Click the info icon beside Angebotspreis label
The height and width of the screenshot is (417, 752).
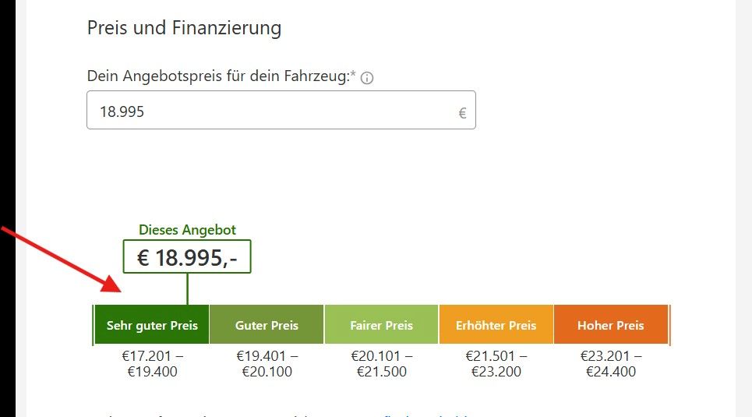368,78
